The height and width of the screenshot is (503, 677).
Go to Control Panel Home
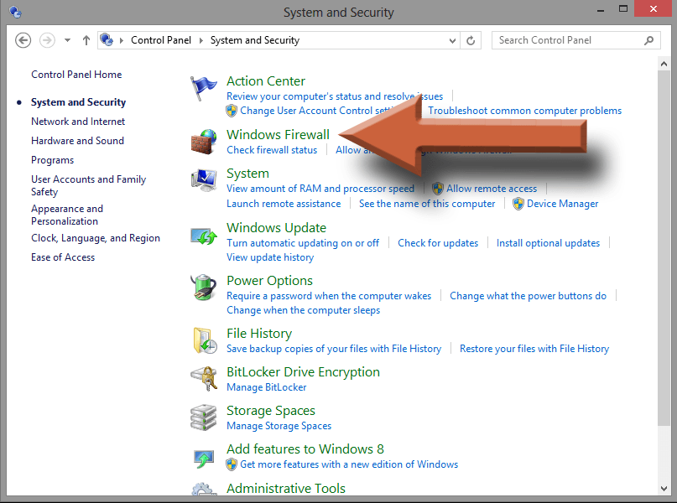point(76,75)
